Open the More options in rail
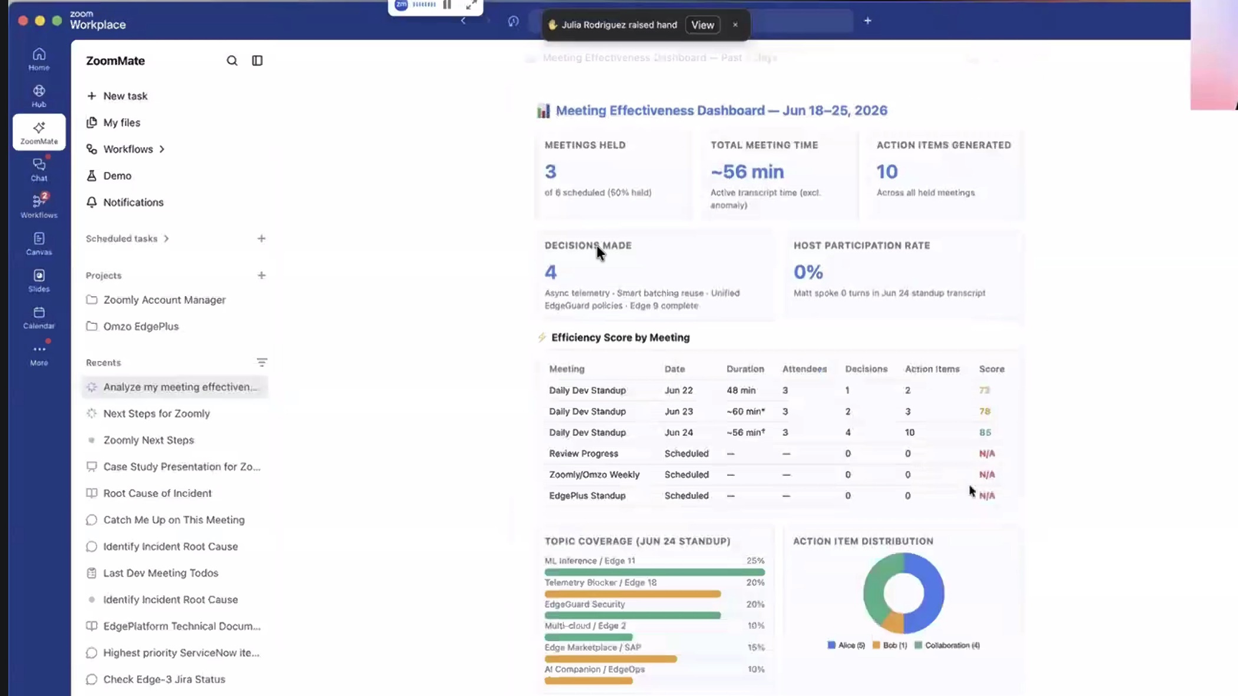Screen dimensions: 1238x696 39,354
